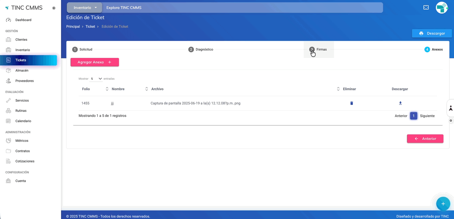This screenshot has width=454, height=219.
Task: Click the floating plus button
Action: click(x=443, y=204)
